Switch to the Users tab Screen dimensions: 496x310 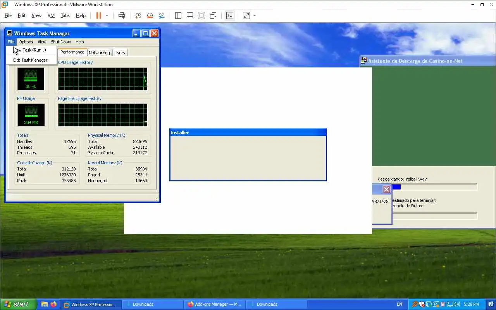click(x=120, y=53)
